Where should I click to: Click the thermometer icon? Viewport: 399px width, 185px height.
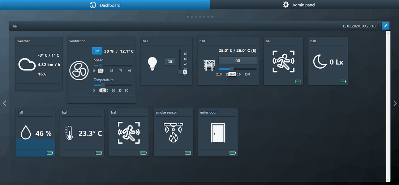[x=69, y=133]
